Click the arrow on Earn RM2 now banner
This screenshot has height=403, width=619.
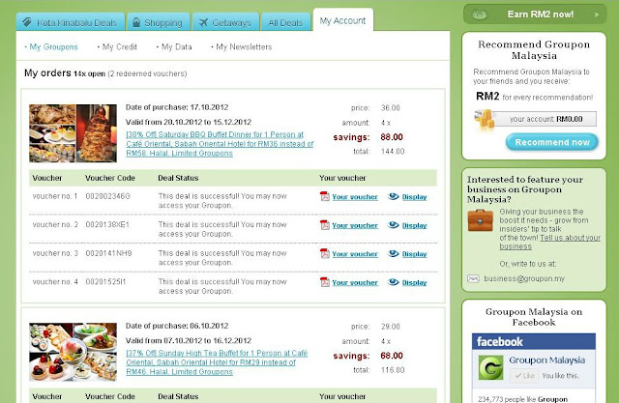click(x=597, y=14)
